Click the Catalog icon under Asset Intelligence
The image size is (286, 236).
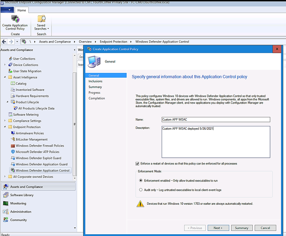pos(13,84)
